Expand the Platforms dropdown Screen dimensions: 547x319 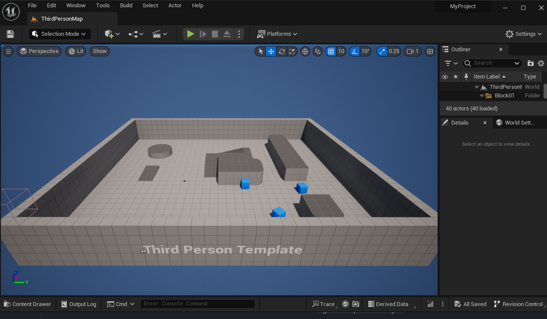pyautogui.click(x=277, y=34)
